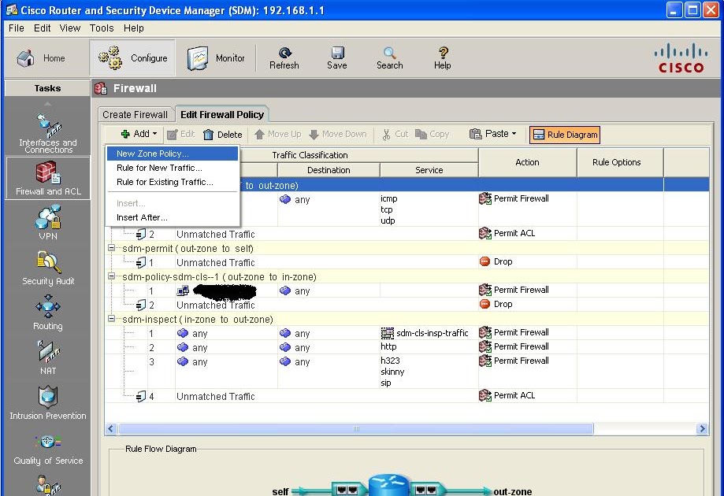Image resolution: width=724 pixels, height=496 pixels.
Task: Click h323 service in rule 3
Action: point(390,361)
